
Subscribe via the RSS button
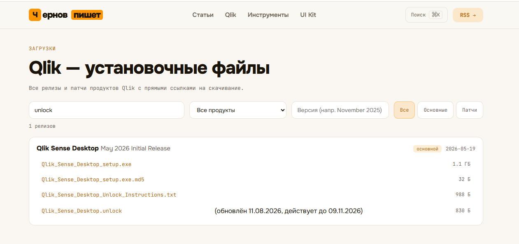(x=468, y=15)
